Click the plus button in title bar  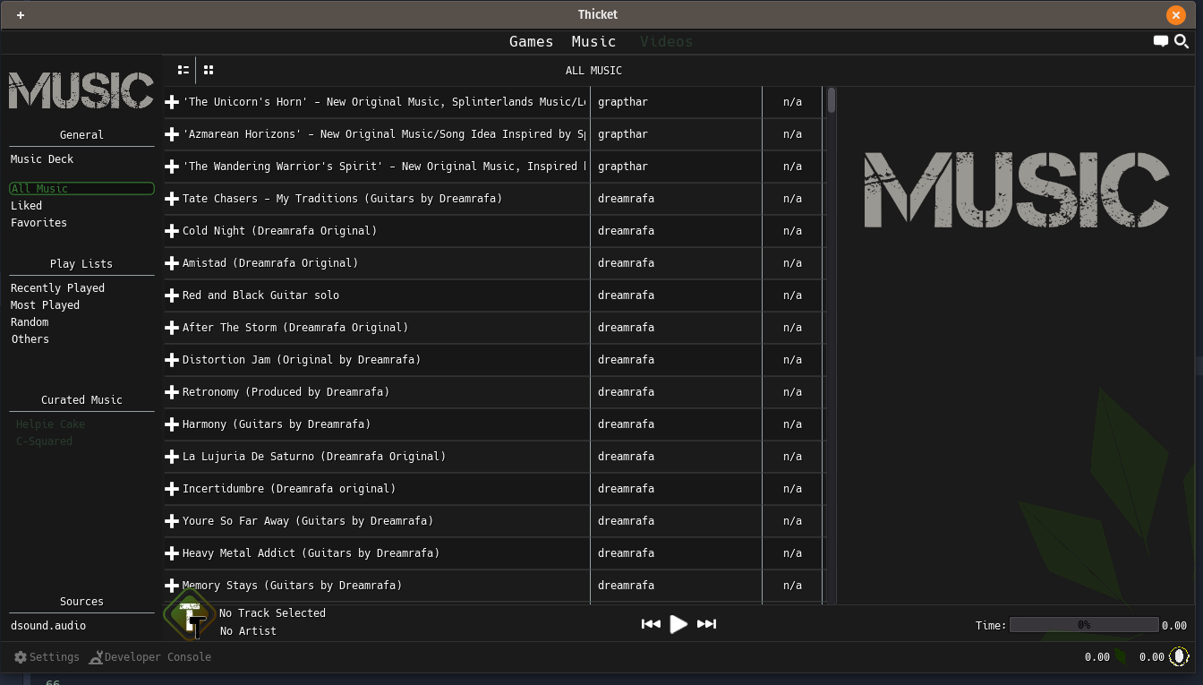(21, 14)
